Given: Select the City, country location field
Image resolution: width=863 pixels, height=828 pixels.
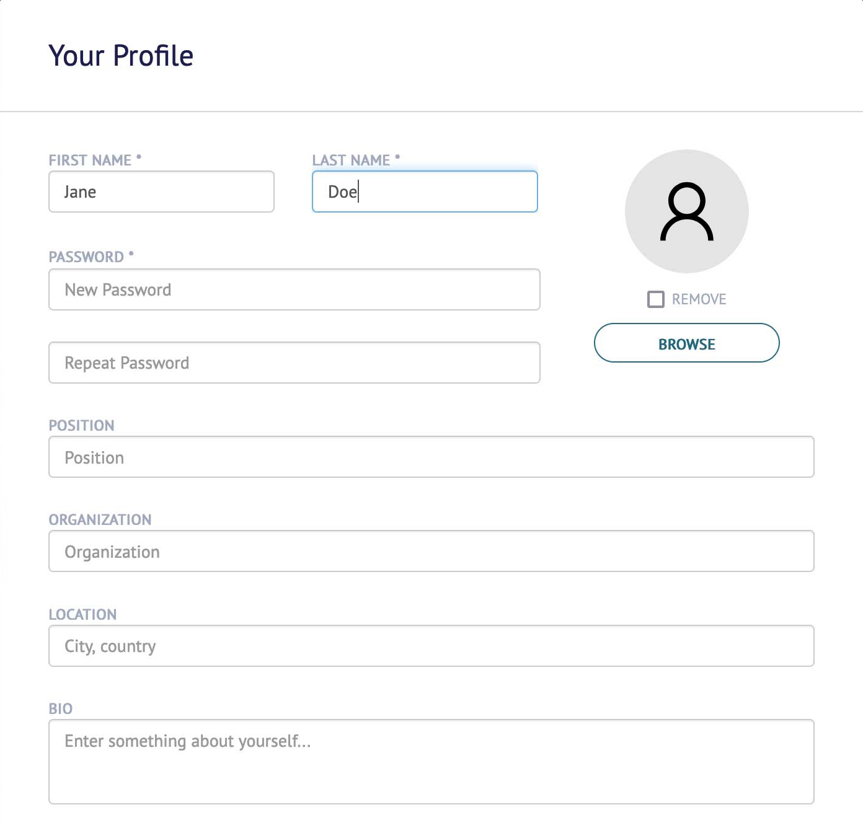Looking at the screenshot, I should pyautogui.click(x=431, y=646).
